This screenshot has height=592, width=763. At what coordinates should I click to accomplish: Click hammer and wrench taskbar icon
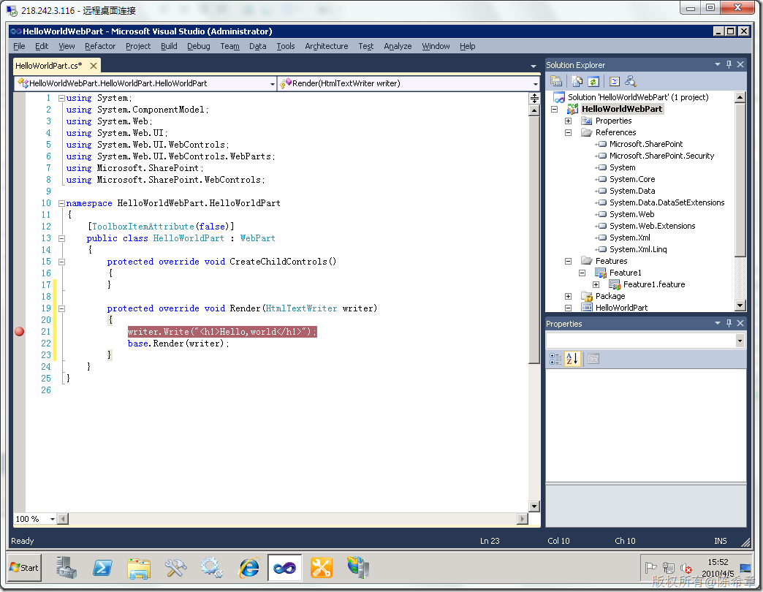tap(175, 568)
